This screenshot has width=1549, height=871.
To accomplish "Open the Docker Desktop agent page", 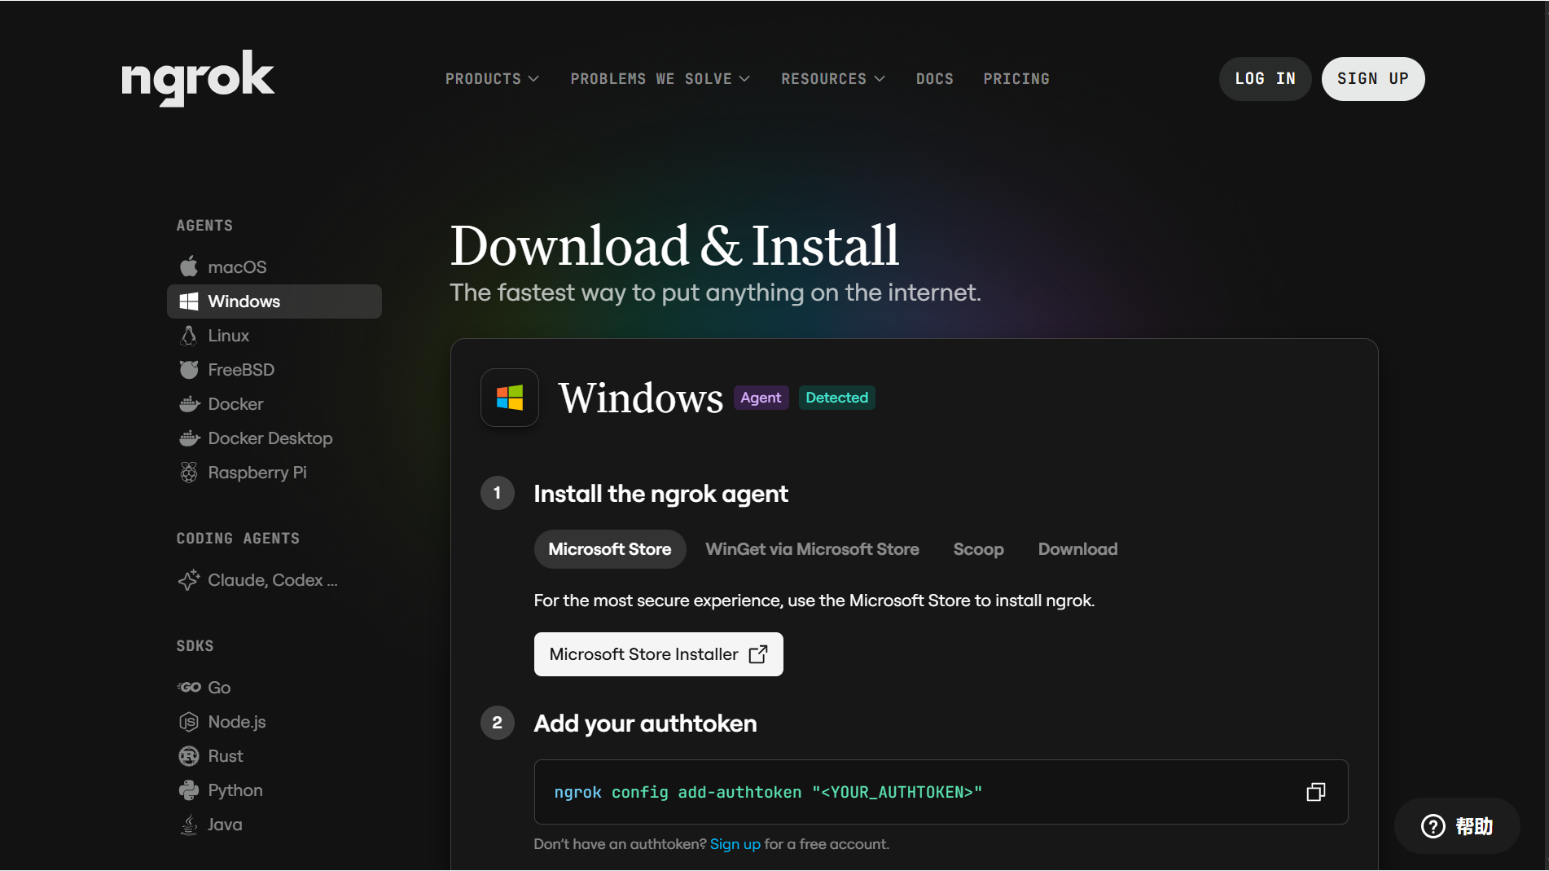I will (x=274, y=438).
